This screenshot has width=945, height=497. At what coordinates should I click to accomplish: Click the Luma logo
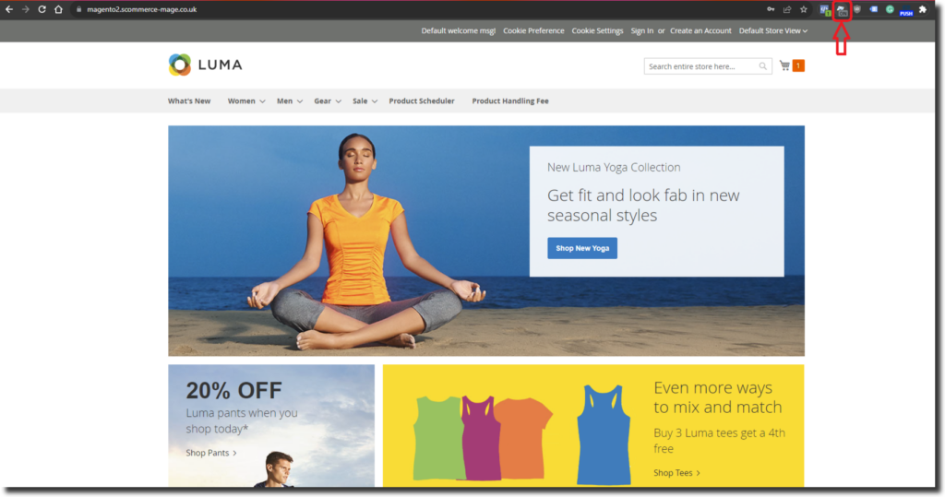(x=205, y=65)
